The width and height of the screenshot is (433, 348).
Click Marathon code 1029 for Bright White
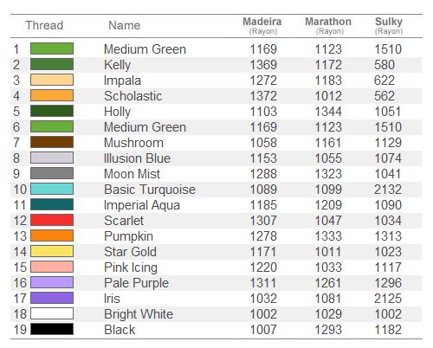(328, 314)
